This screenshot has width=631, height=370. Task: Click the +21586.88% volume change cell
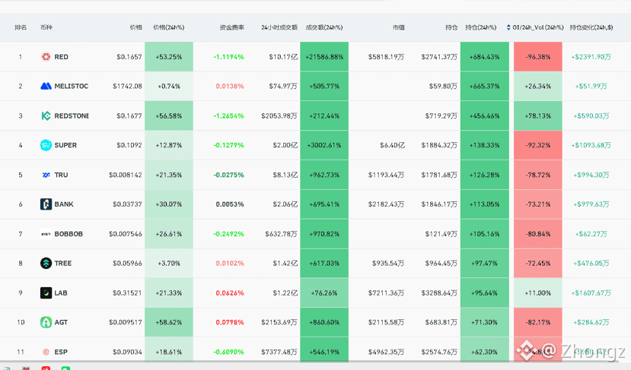coord(324,57)
